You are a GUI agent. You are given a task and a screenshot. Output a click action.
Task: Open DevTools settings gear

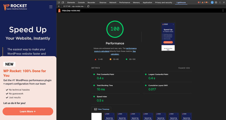216,3
